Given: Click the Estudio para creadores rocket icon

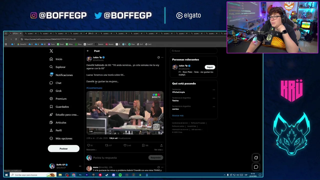Looking at the screenshot, I should click(x=51, y=114).
